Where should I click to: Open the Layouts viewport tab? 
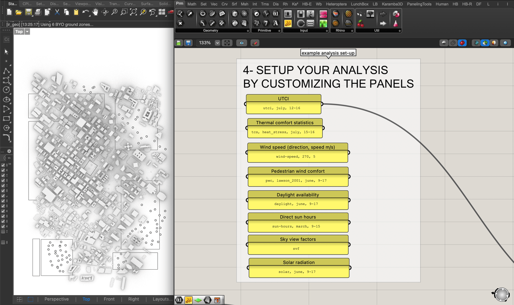tap(162, 299)
